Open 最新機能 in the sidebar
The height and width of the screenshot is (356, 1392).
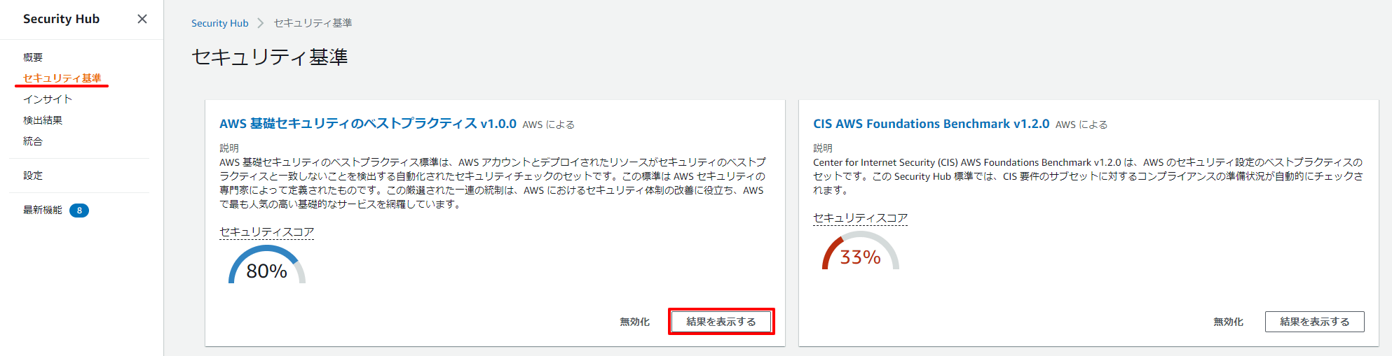coord(43,210)
